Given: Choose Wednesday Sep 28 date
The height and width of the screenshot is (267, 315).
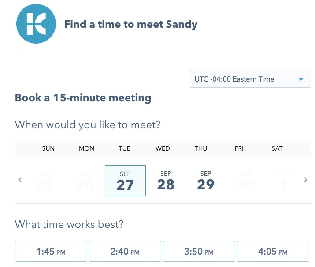Looking at the screenshot, I should 166,181.
